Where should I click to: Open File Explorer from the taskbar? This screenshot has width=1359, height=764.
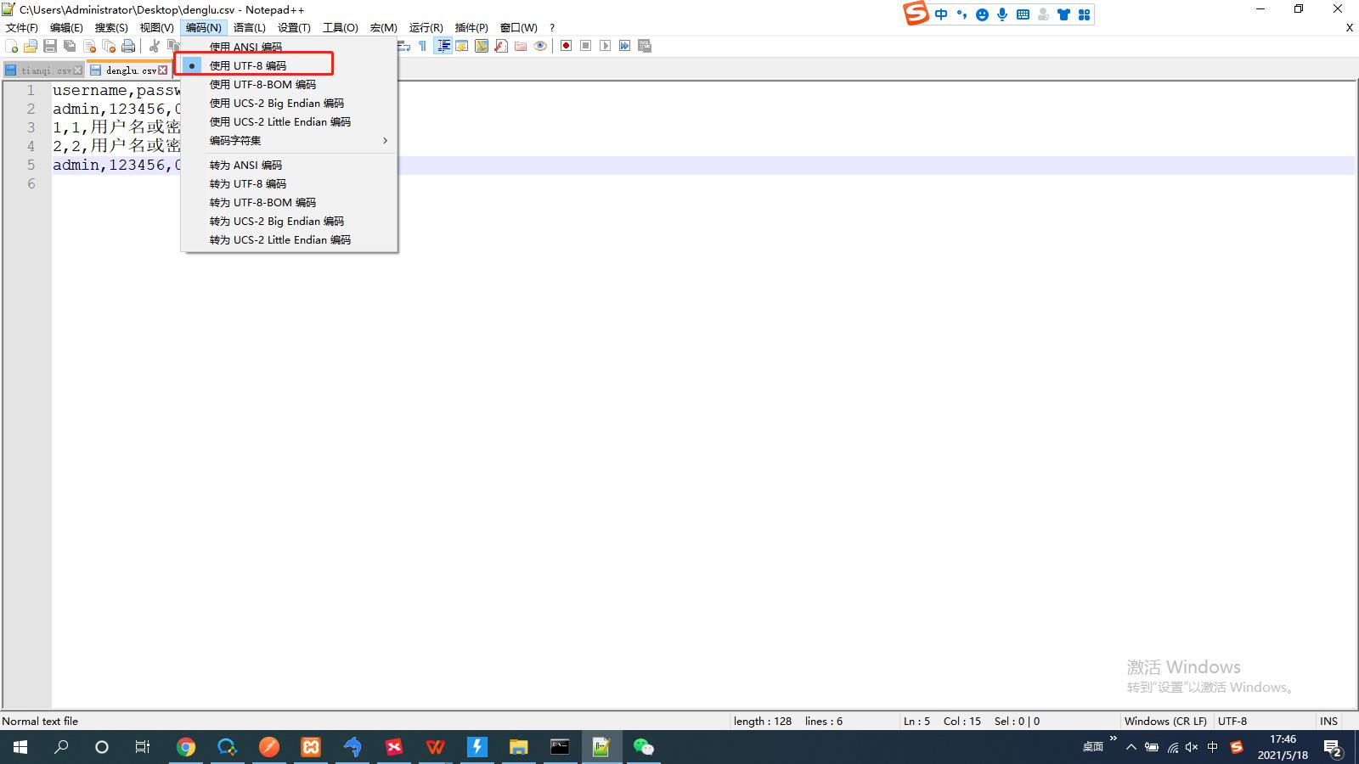(x=518, y=747)
